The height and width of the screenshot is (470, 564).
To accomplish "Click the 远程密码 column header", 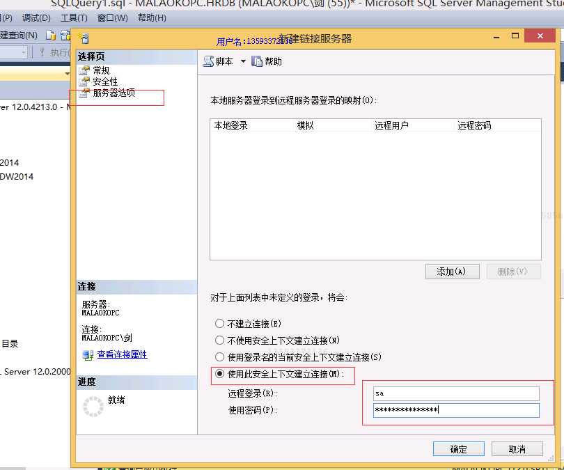I will (x=474, y=125).
